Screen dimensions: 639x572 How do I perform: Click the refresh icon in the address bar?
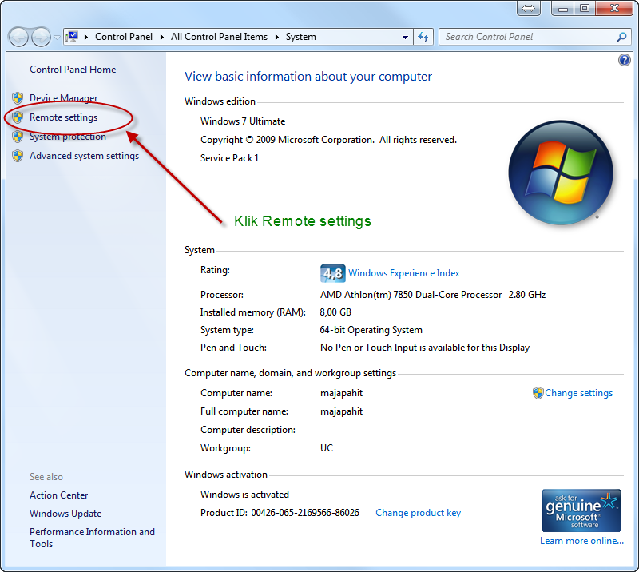coord(423,37)
